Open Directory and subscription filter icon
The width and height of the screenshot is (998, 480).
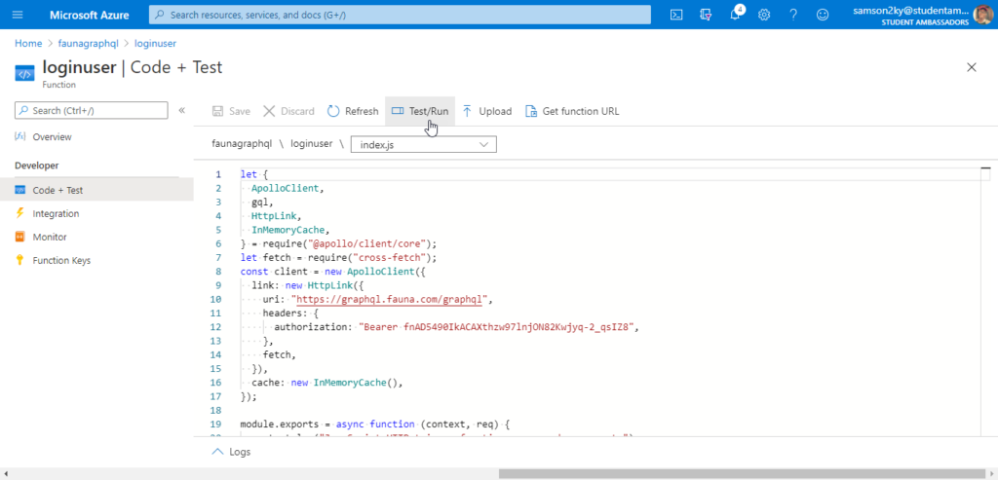tap(706, 15)
